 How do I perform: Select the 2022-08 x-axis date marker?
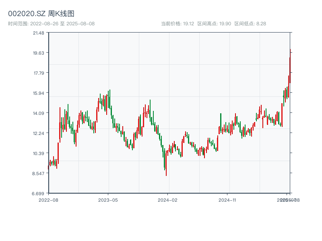[x=48, y=200]
